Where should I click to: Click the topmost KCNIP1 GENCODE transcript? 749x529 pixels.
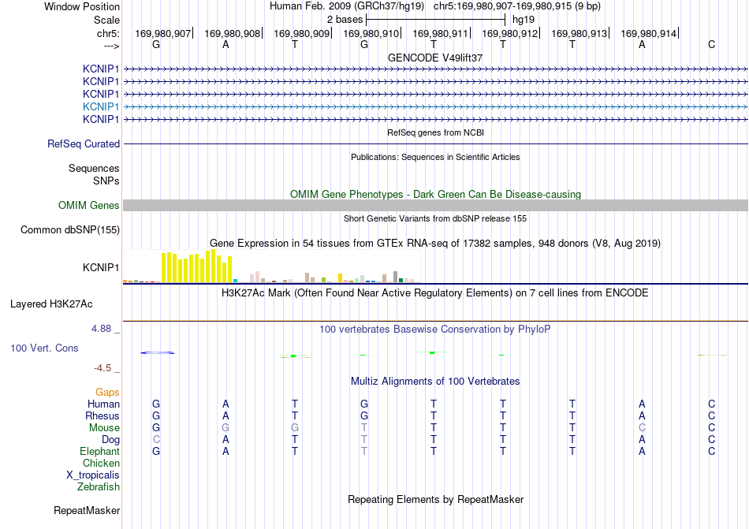click(x=435, y=69)
